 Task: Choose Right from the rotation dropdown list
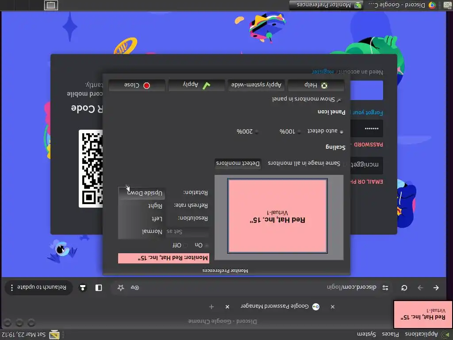142,205
